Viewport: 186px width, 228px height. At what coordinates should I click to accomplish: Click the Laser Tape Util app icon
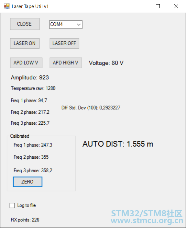tap(7, 6)
